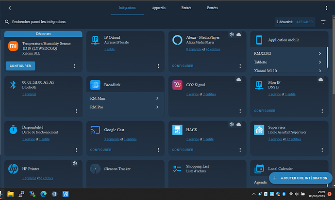
Task: Click the Broadlink logo
Action: (x=95, y=85)
